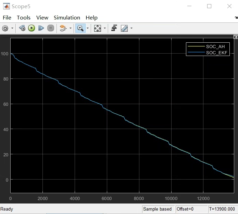
Task: Click the Highlight Simulink block icon
Action: (x=63, y=28)
